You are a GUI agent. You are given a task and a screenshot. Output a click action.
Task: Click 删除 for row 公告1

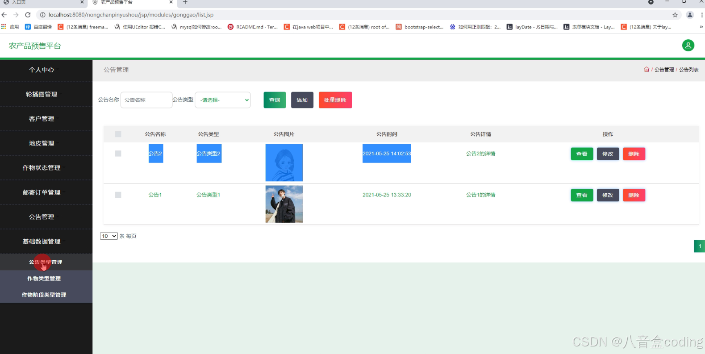click(634, 195)
